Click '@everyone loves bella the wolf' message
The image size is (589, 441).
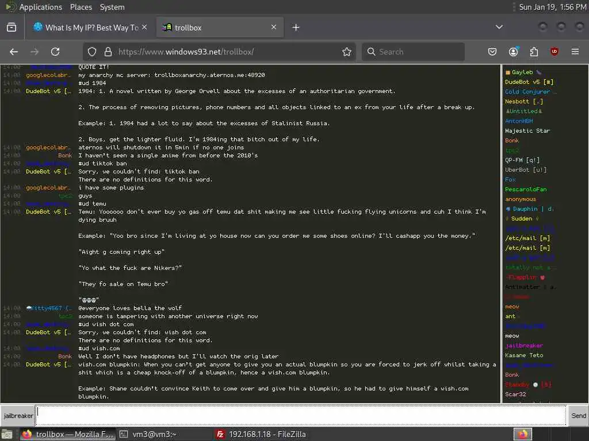tap(130, 308)
